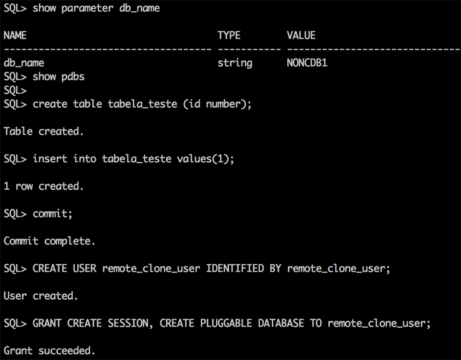The width and height of the screenshot is (461, 360).
Task: Click the "User created." output
Action: (41, 295)
